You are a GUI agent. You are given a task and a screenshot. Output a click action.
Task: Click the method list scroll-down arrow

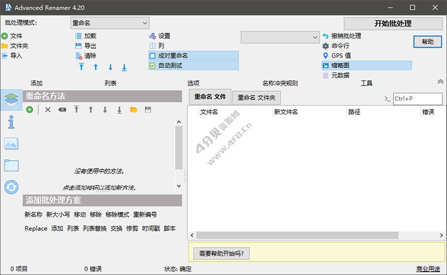(179, 186)
